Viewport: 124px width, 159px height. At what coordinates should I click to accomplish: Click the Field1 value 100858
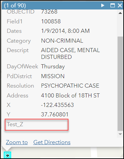[x=51, y=21]
